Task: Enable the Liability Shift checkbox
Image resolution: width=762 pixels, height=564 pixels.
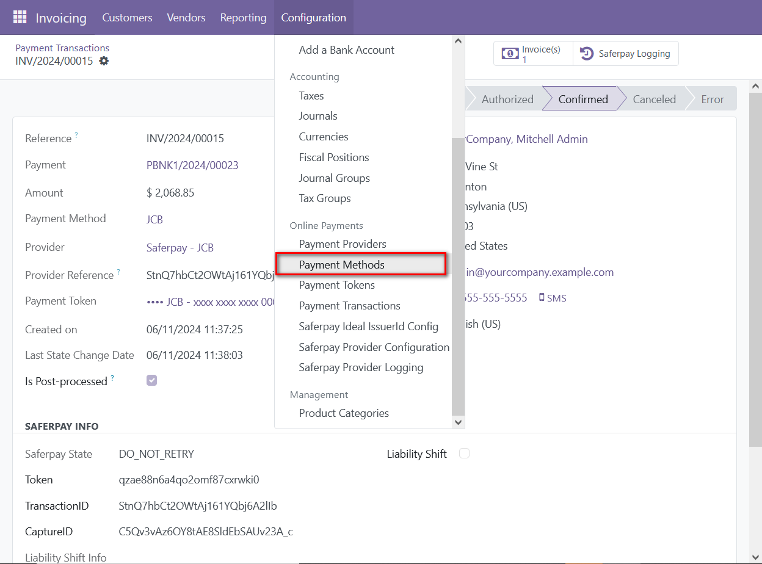Action: 464,454
